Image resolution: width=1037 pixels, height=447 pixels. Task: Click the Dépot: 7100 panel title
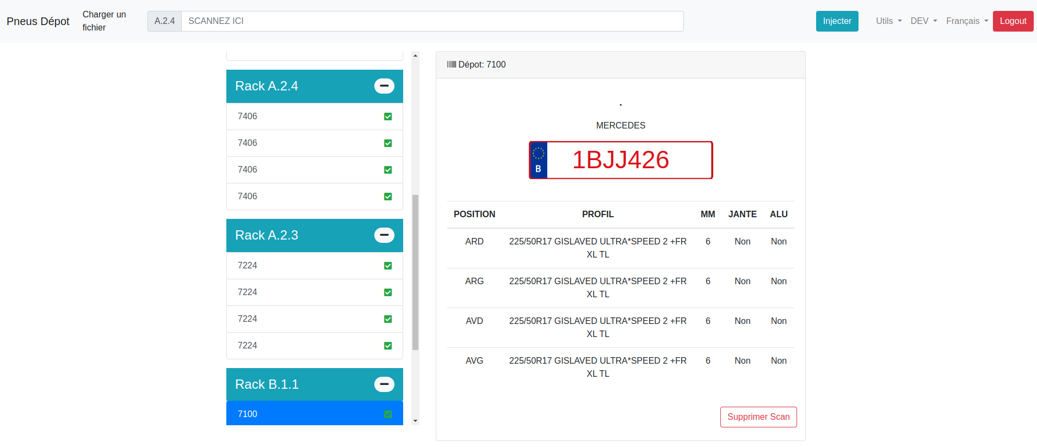click(x=482, y=65)
